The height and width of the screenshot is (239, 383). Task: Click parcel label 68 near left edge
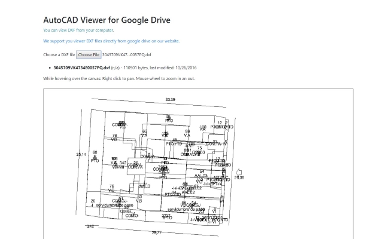pos(95,152)
